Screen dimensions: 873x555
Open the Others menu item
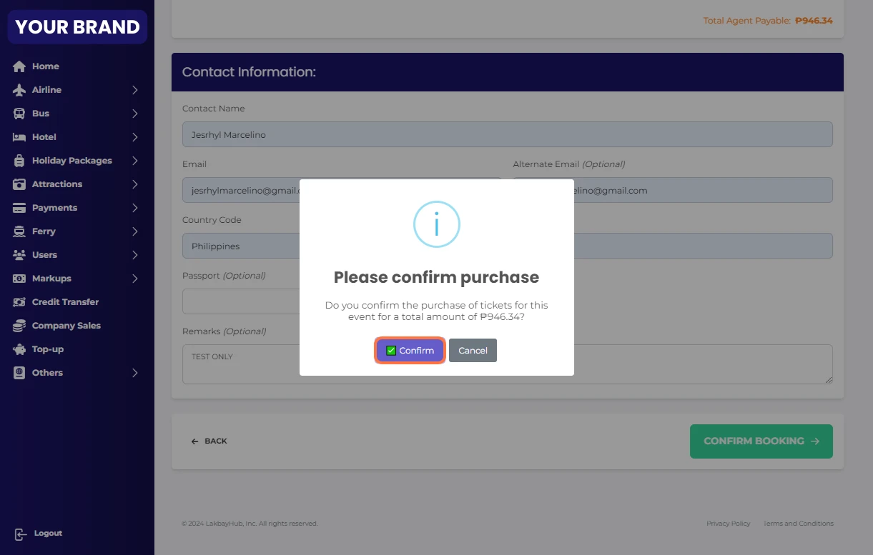coord(47,373)
